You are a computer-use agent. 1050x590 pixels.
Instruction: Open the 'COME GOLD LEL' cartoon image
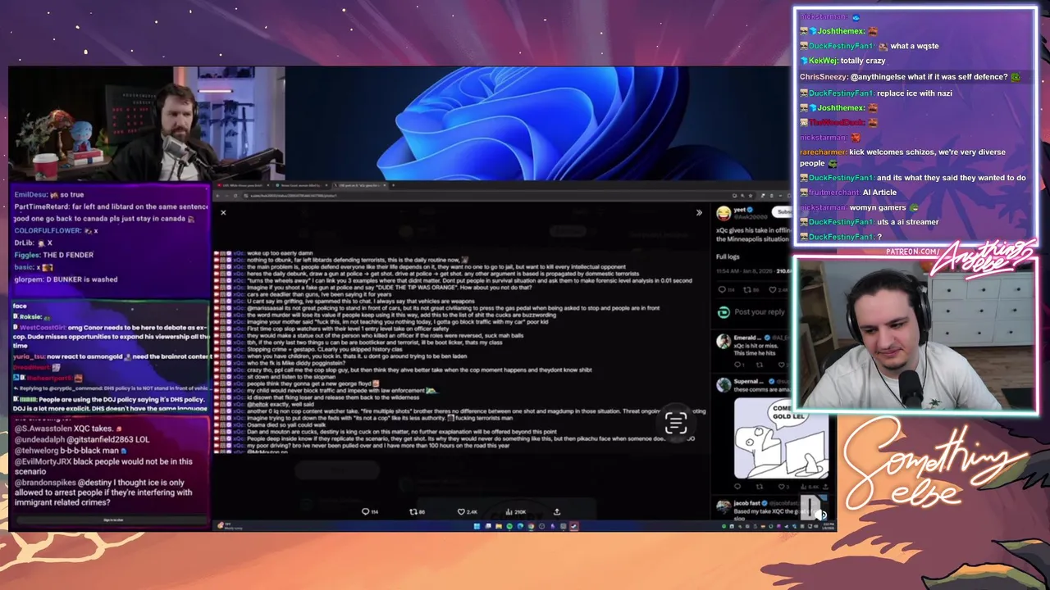(781, 438)
